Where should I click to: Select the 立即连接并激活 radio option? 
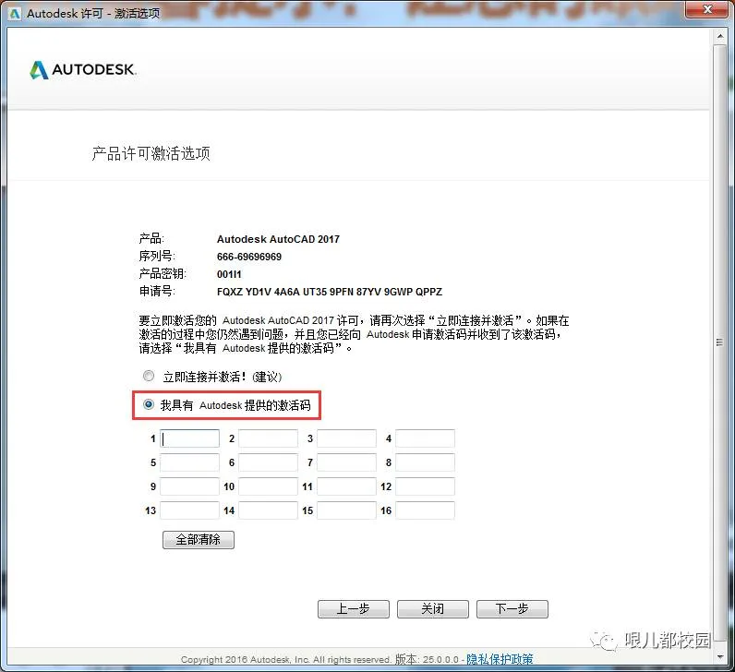[149, 376]
